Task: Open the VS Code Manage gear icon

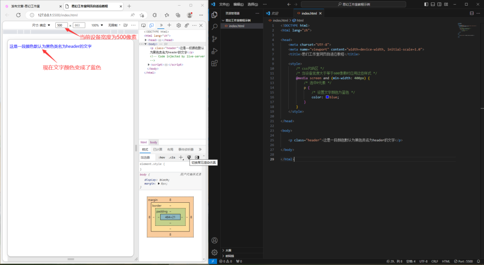Action: 215,252
